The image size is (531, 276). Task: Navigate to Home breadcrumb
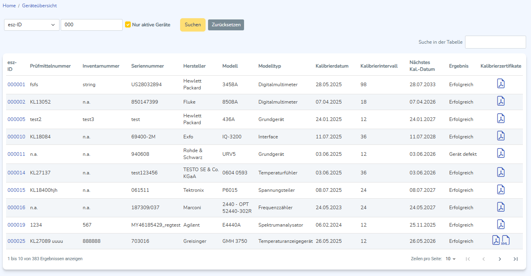point(9,6)
